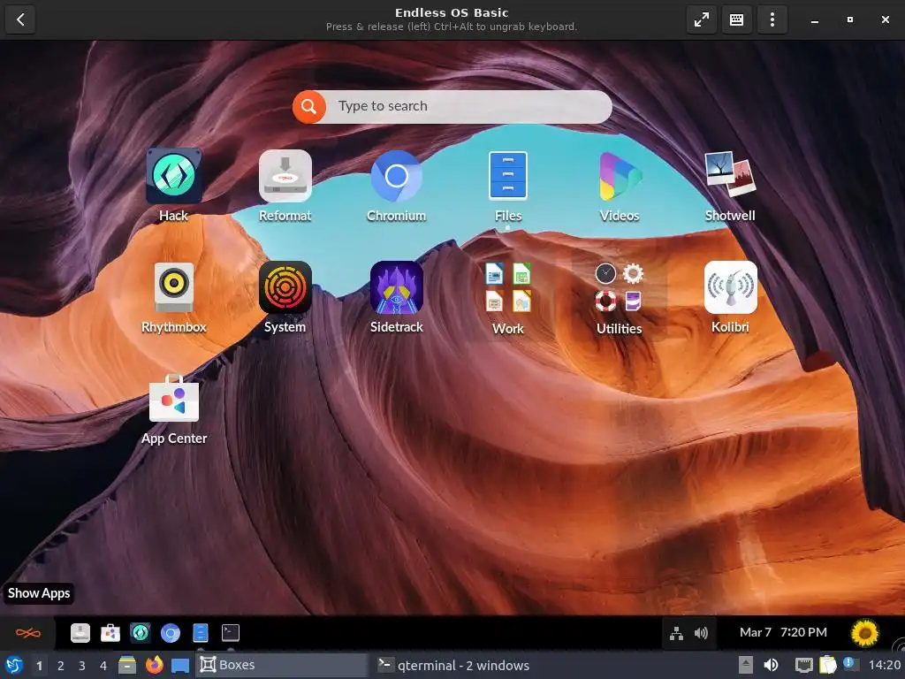Open Files from the Endless taskbar
Viewport: 905px width, 679px height.
(201, 633)
